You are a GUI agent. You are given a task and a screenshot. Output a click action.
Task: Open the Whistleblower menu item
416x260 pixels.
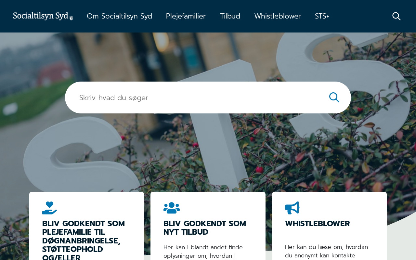coord(278,16)
